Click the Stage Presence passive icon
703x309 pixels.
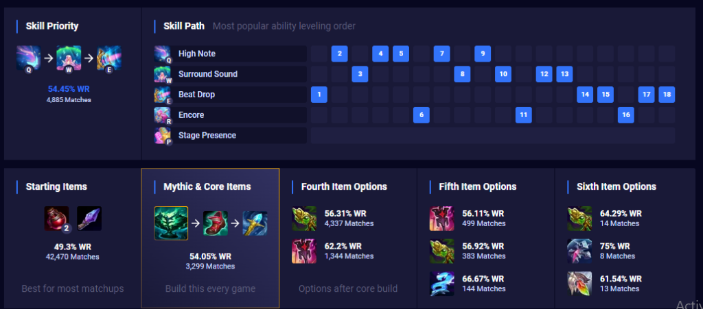click(x=163, y=136)
